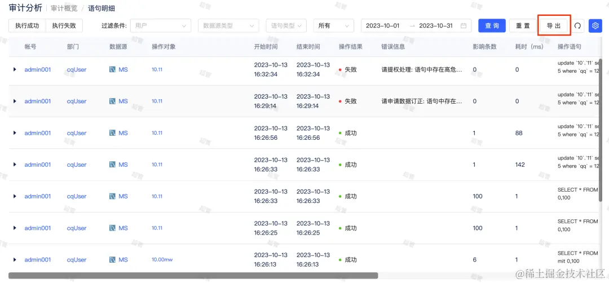Click MS datasource icon in 16:32:34 row
The image size is (609, 283).
point(113,69)
